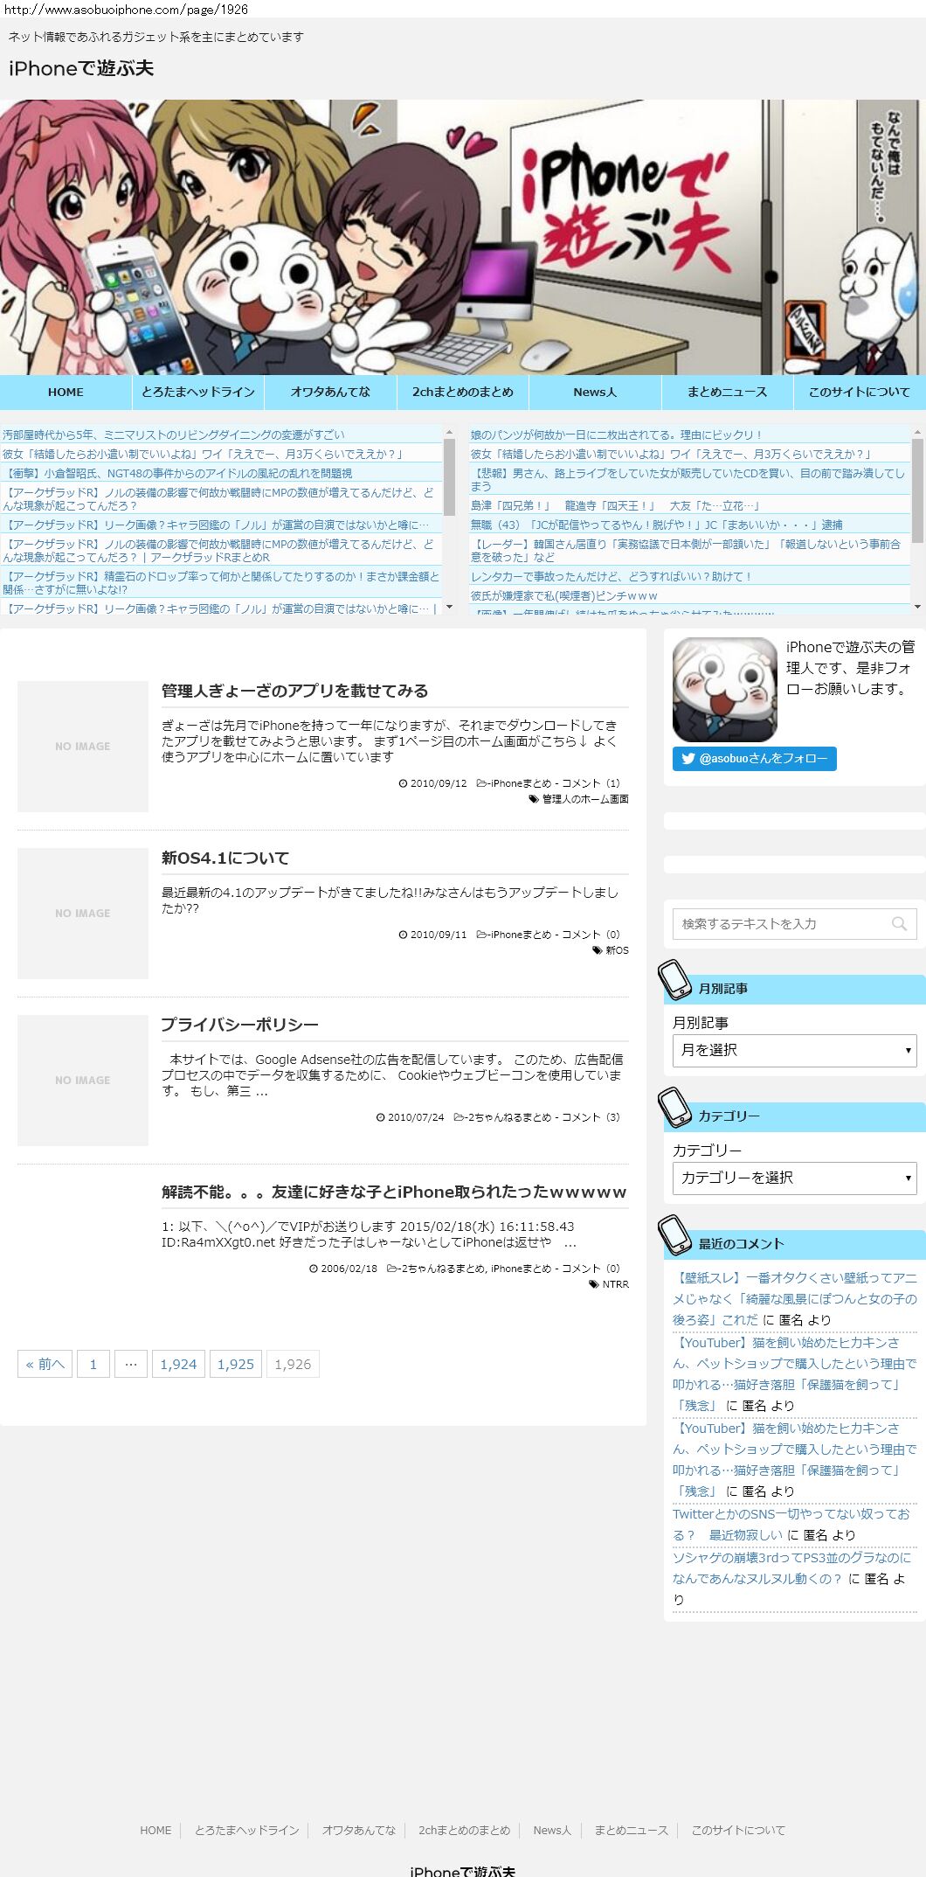
Task: Click the tag icon beside NTRR
Action: 594,1284
